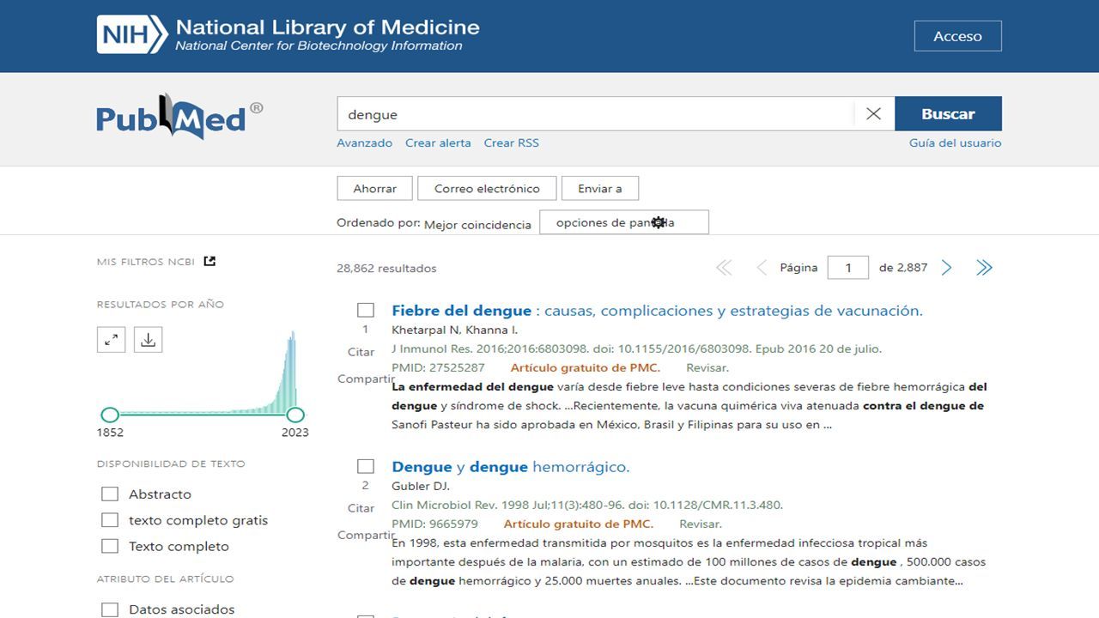Image resolution: width=1099 pixels, height=618 pixels.
Task: Click the National Library of Medicine title
Action: click(327, 27)
